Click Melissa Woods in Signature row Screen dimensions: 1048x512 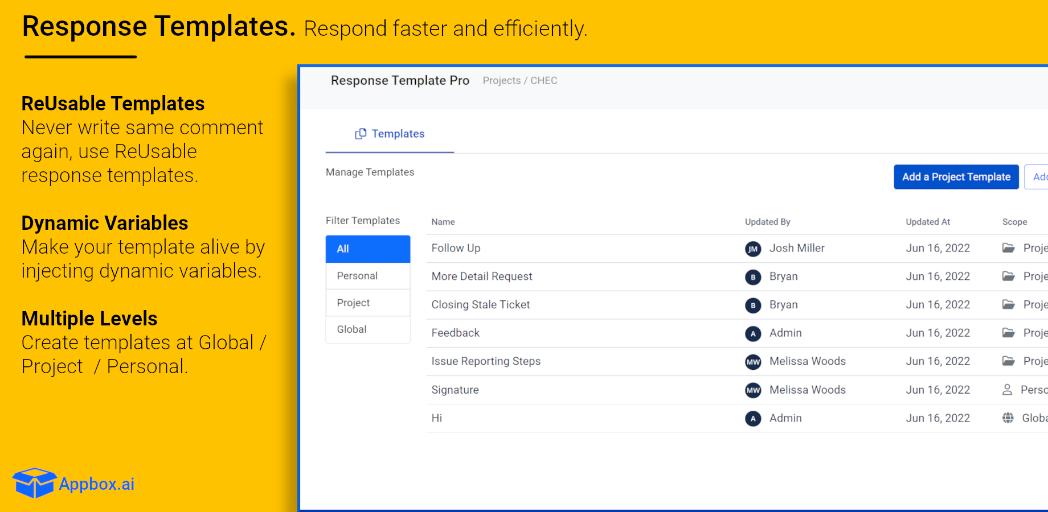coord(808,390)
